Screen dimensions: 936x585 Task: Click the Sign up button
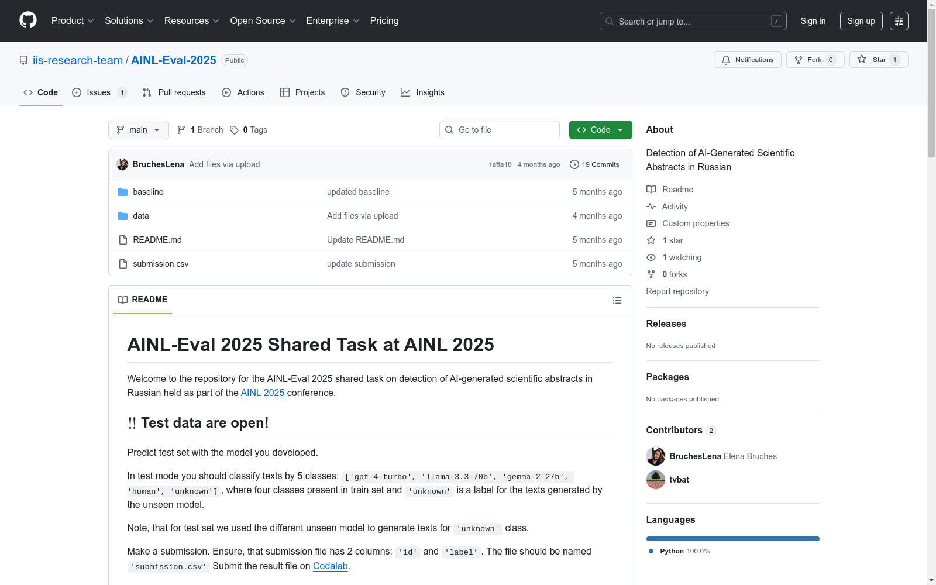pos(861,21)
